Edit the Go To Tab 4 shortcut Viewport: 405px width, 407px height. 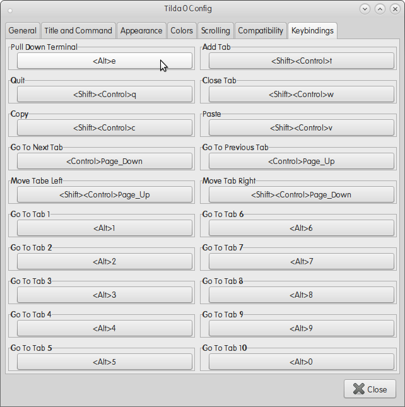pyautogui.click(x=105, y=328)
